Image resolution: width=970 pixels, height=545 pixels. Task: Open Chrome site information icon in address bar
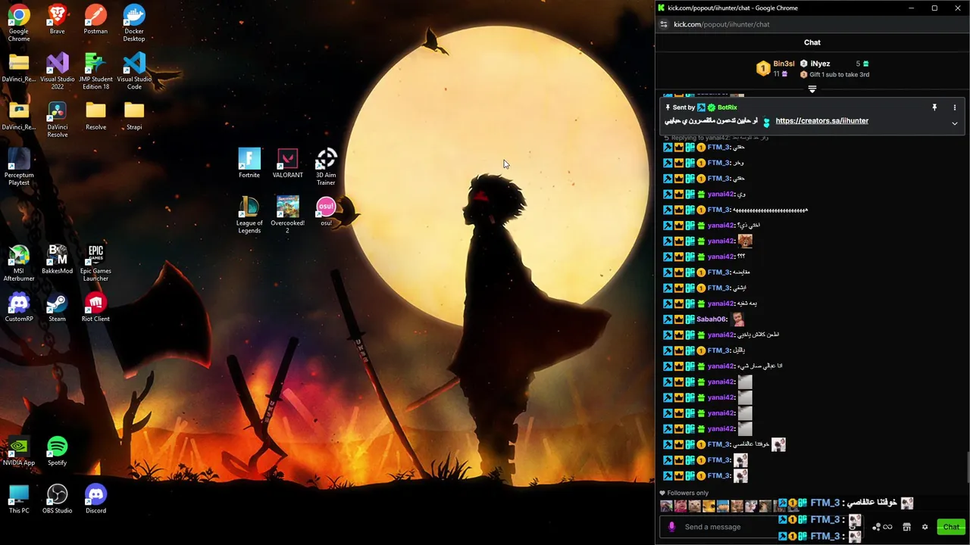[x=664, y=24]
